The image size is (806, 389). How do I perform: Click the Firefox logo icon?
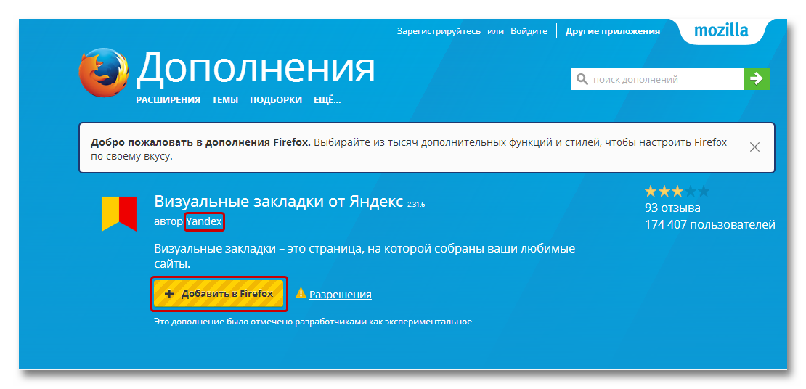click(104, 73)
